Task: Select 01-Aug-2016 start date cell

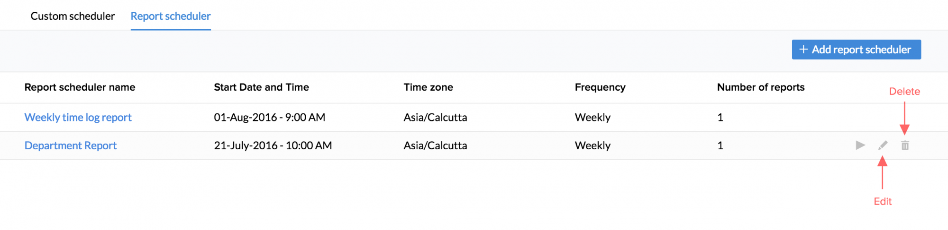Action: point(269,117)
